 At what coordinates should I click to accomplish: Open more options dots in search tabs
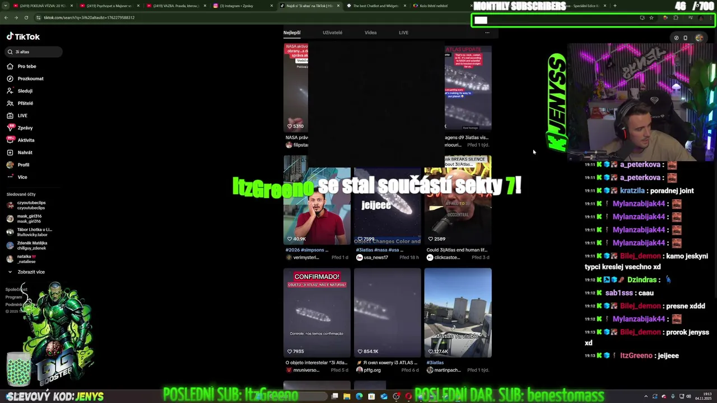487,32
